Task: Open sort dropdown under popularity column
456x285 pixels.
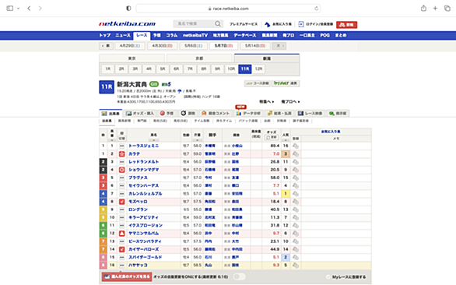Action: 286,140
